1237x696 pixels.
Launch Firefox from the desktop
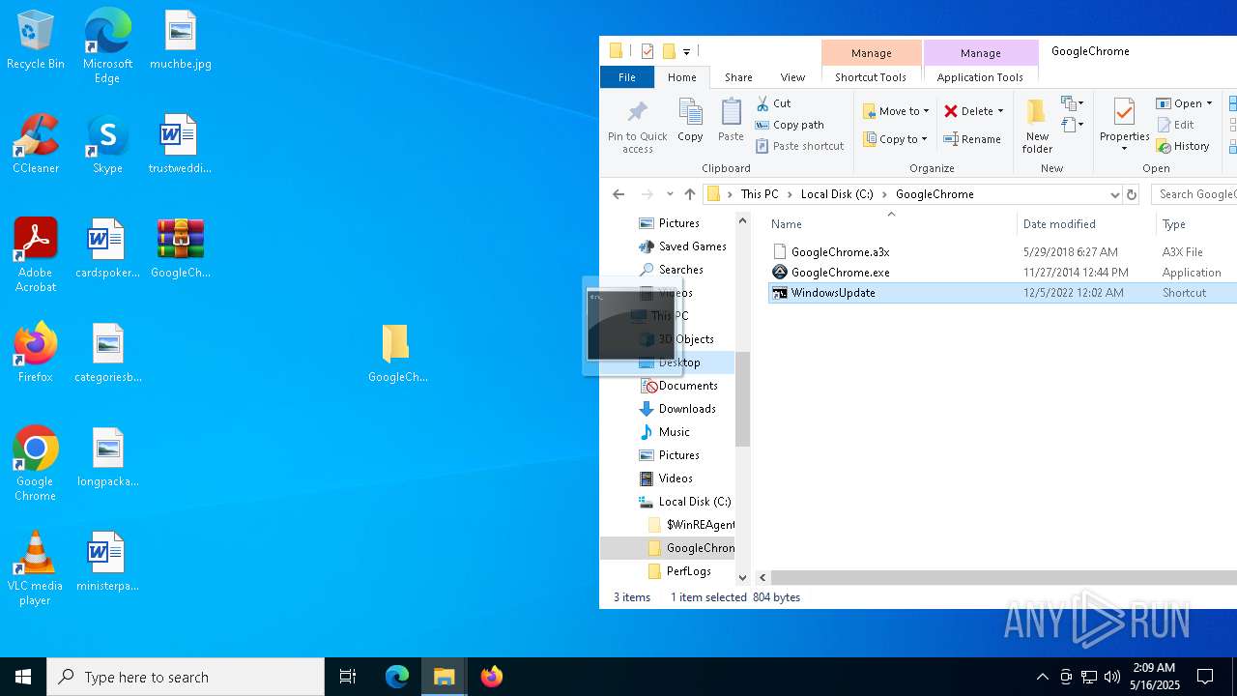coord(36,353)
